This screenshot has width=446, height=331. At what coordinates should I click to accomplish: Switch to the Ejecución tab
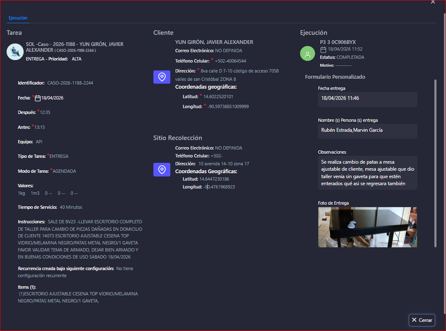18,18
